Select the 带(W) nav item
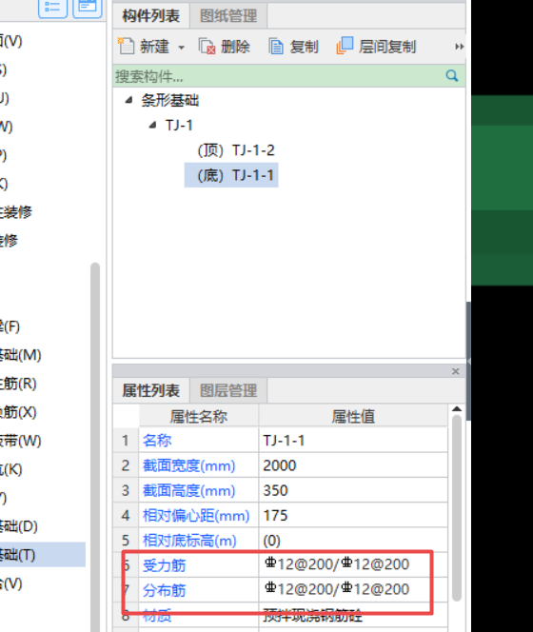Viewport: 533px width, 632px height. coord(20,441)
